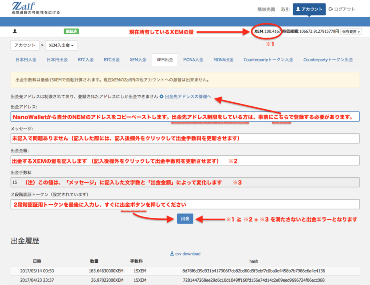The image size is (370, 285).
Task: Go to 簡単売買 in top navigation
Action: 266,9
